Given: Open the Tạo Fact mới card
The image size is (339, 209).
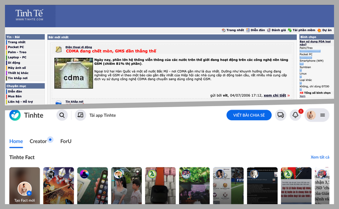Looking at the screenshot, I should pyautogui.click(x=24, y=186).
